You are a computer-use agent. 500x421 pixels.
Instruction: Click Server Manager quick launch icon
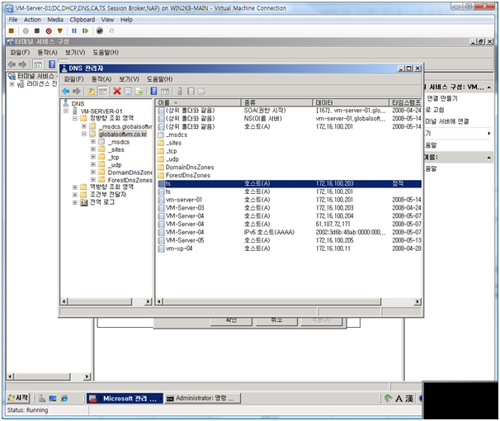tap(42, 399)
